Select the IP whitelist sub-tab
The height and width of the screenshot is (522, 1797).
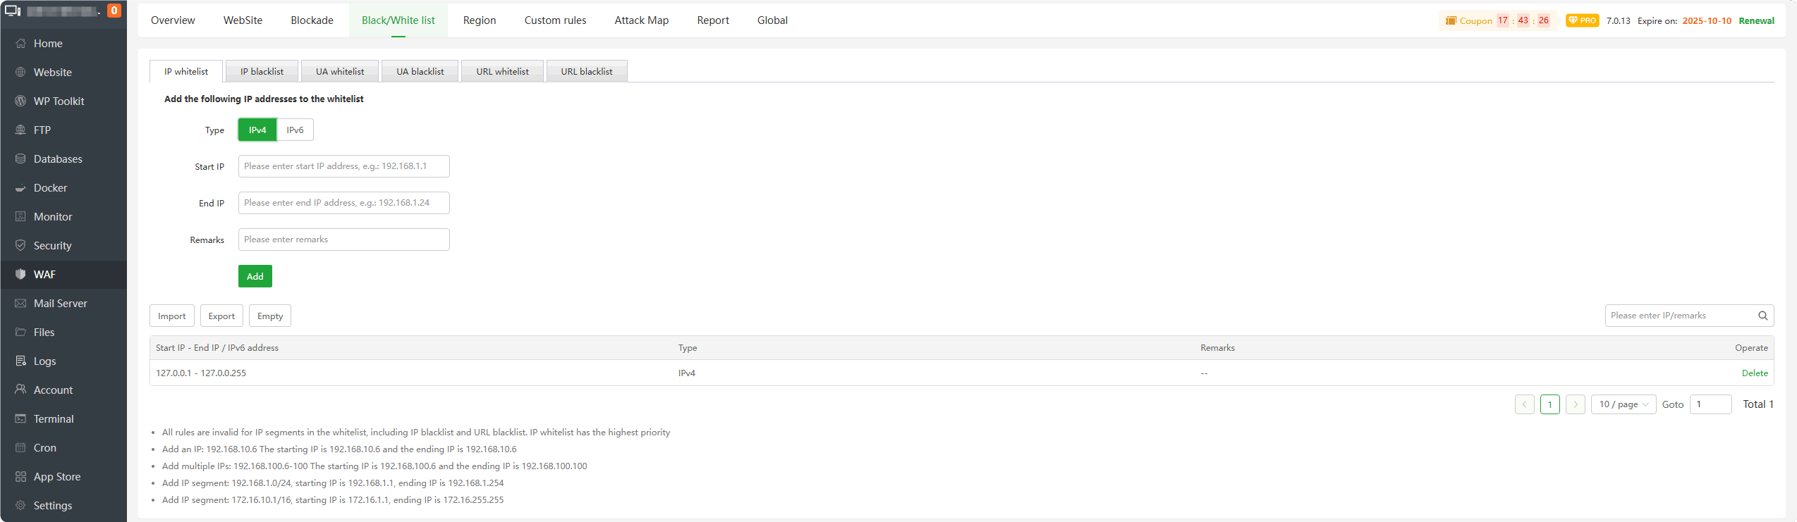click(x=186, y=71)
